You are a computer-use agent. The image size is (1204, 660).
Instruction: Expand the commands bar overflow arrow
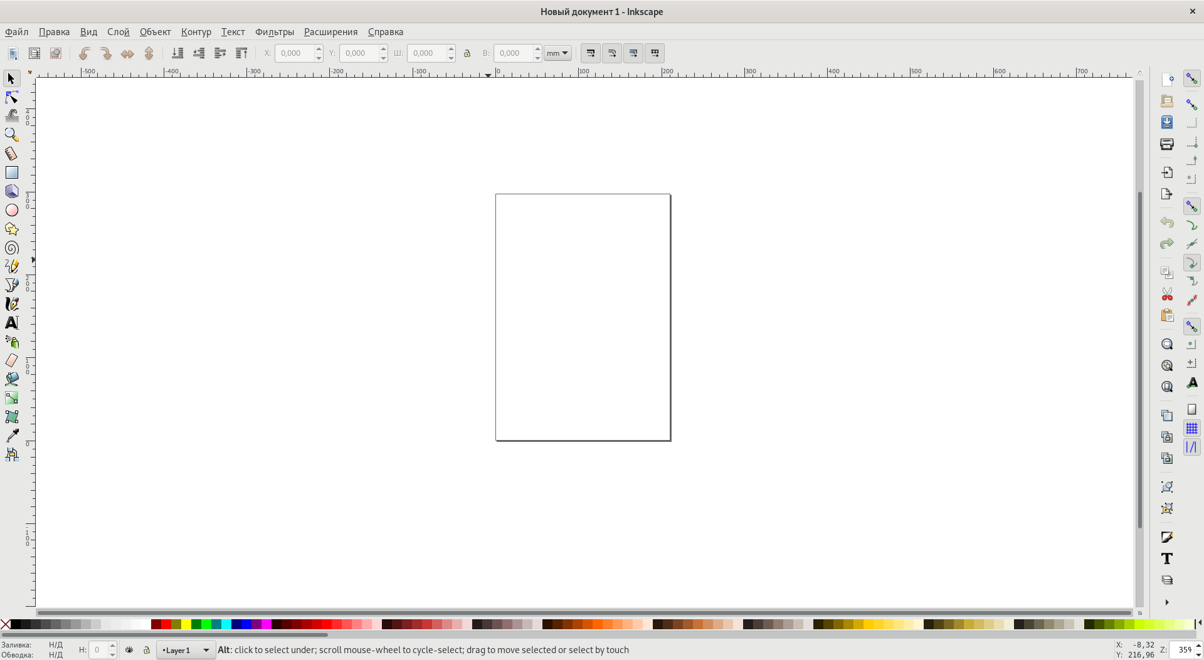pos(1167,602)
